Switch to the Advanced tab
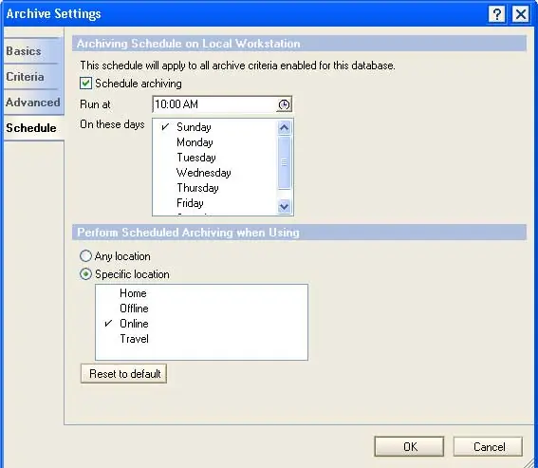 (32, 102)
